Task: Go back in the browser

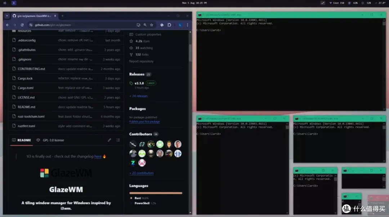Action: click(x=8, y=25)
